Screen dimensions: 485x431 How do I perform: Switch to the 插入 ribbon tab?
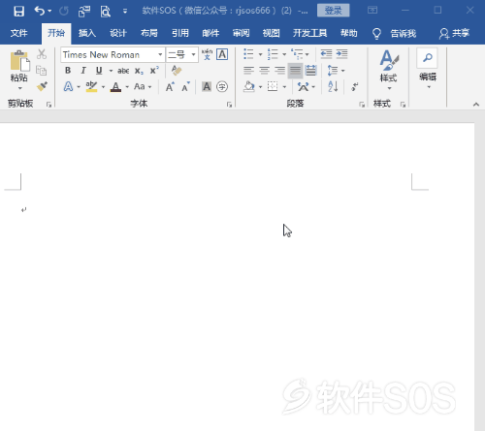click(87, 33)
